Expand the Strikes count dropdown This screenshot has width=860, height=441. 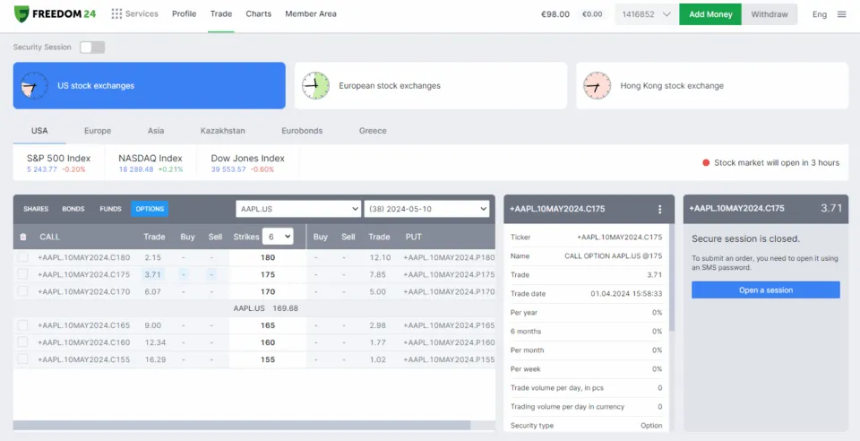278,237
